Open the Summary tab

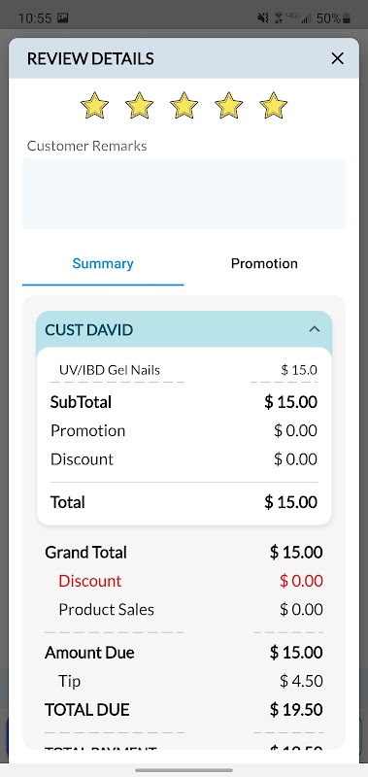pos(103,263)
